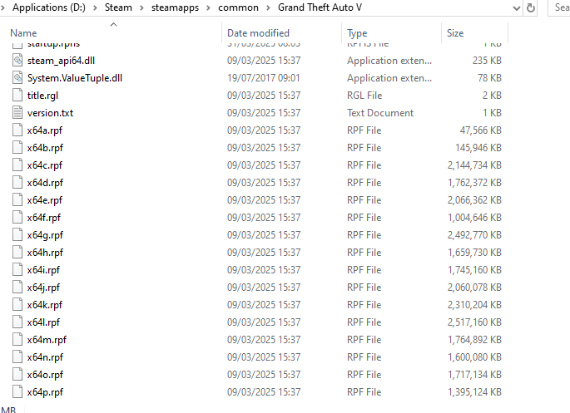Sort files by Size column header
570x413 pixels.
[455, 33]
